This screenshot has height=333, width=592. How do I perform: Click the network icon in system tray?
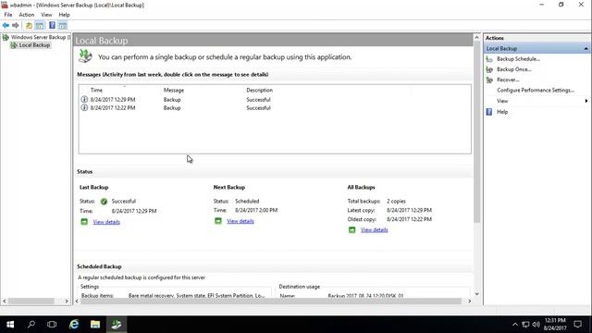(x=525, y=325)
